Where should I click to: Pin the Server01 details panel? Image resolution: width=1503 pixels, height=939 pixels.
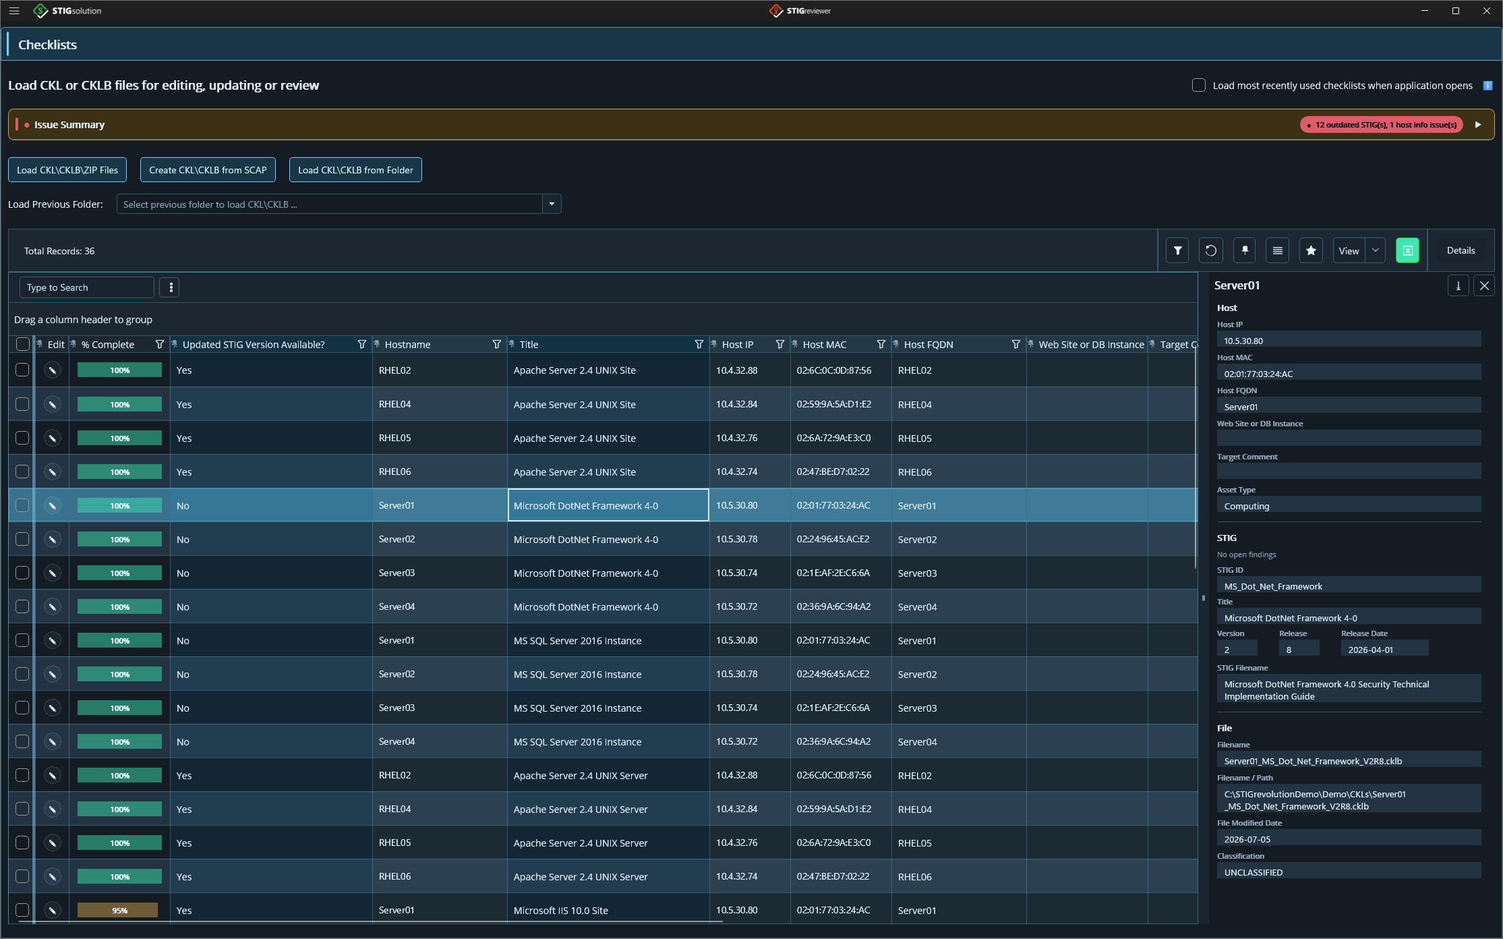pos(1458,285)
